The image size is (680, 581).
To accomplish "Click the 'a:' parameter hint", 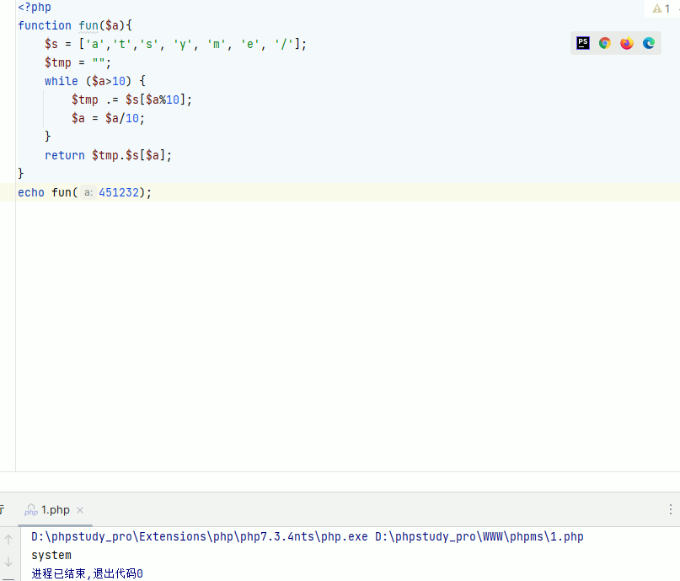I will pyautogui.click(x=88, y=192).
